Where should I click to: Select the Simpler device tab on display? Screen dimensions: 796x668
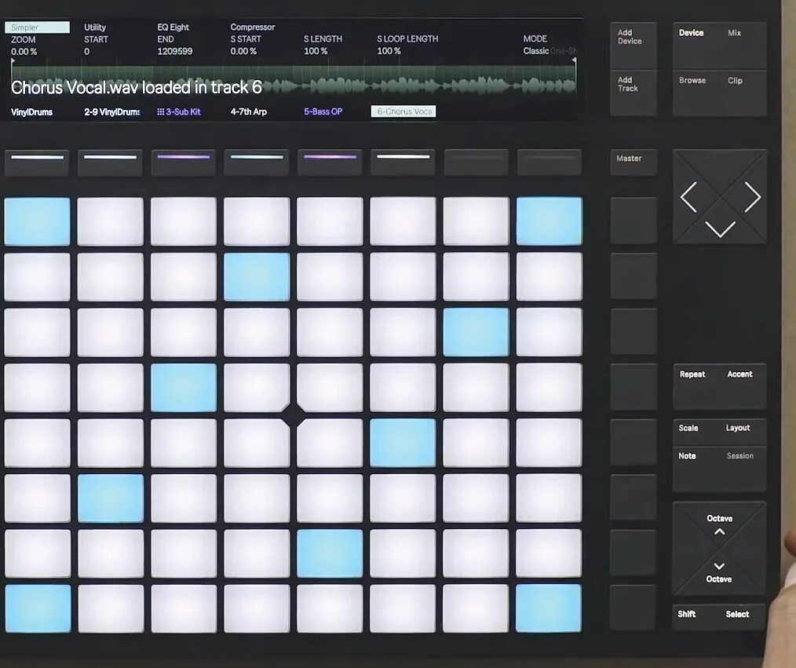37,27
